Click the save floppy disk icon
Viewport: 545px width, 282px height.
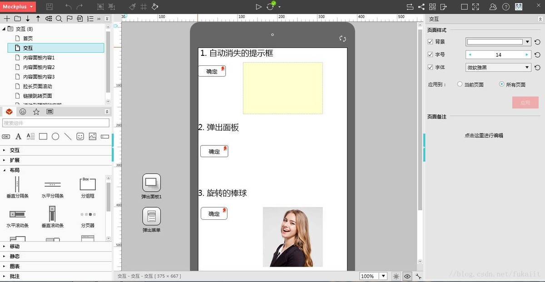tap(50, 7)
